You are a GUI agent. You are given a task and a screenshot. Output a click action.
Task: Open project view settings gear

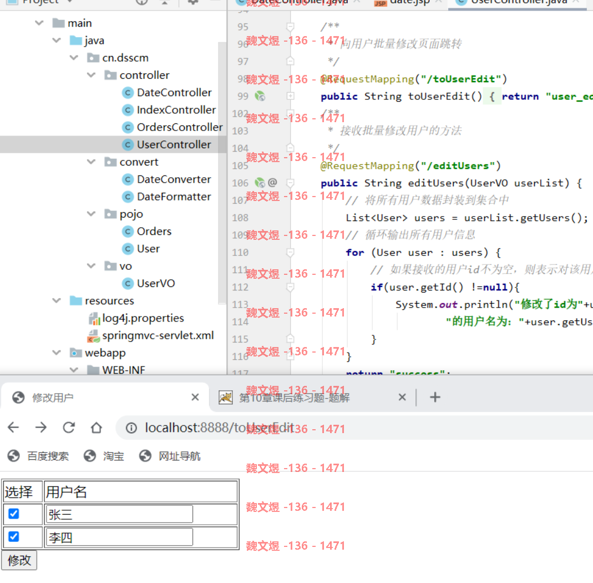(193, 2)
